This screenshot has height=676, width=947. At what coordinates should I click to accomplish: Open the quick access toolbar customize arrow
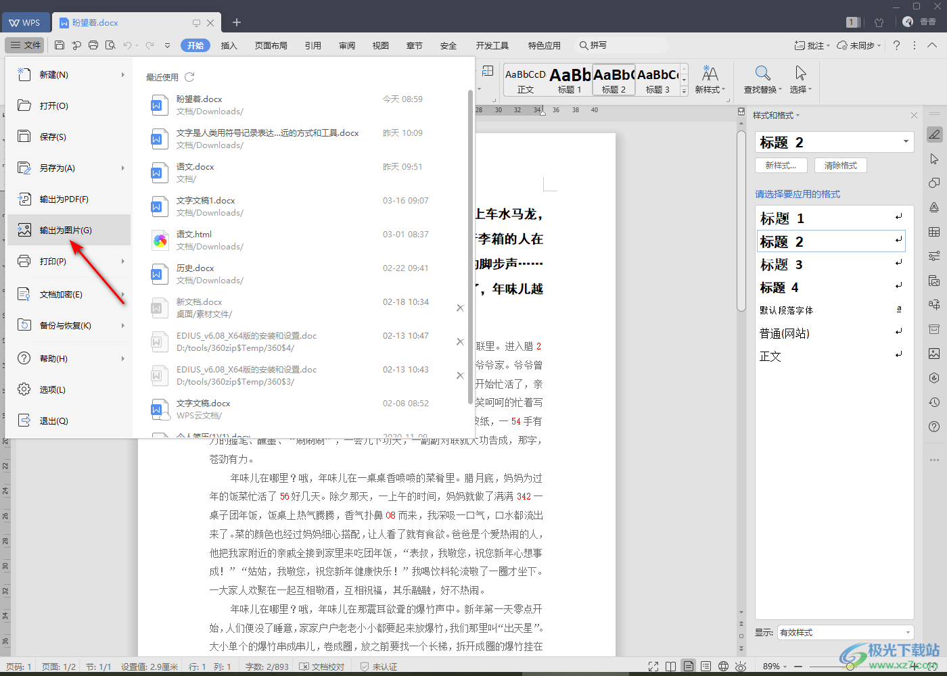167,45
